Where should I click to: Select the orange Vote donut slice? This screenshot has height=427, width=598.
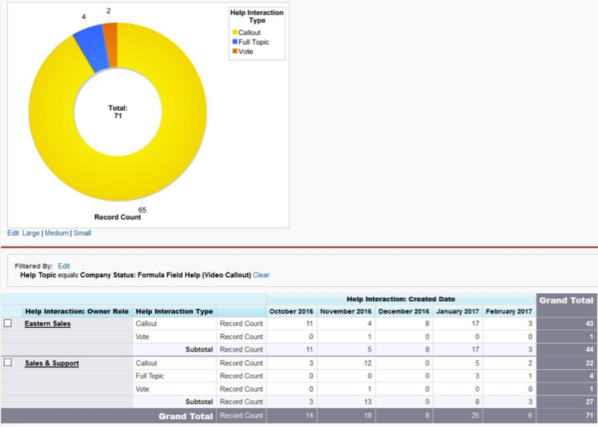pos(111,45)
